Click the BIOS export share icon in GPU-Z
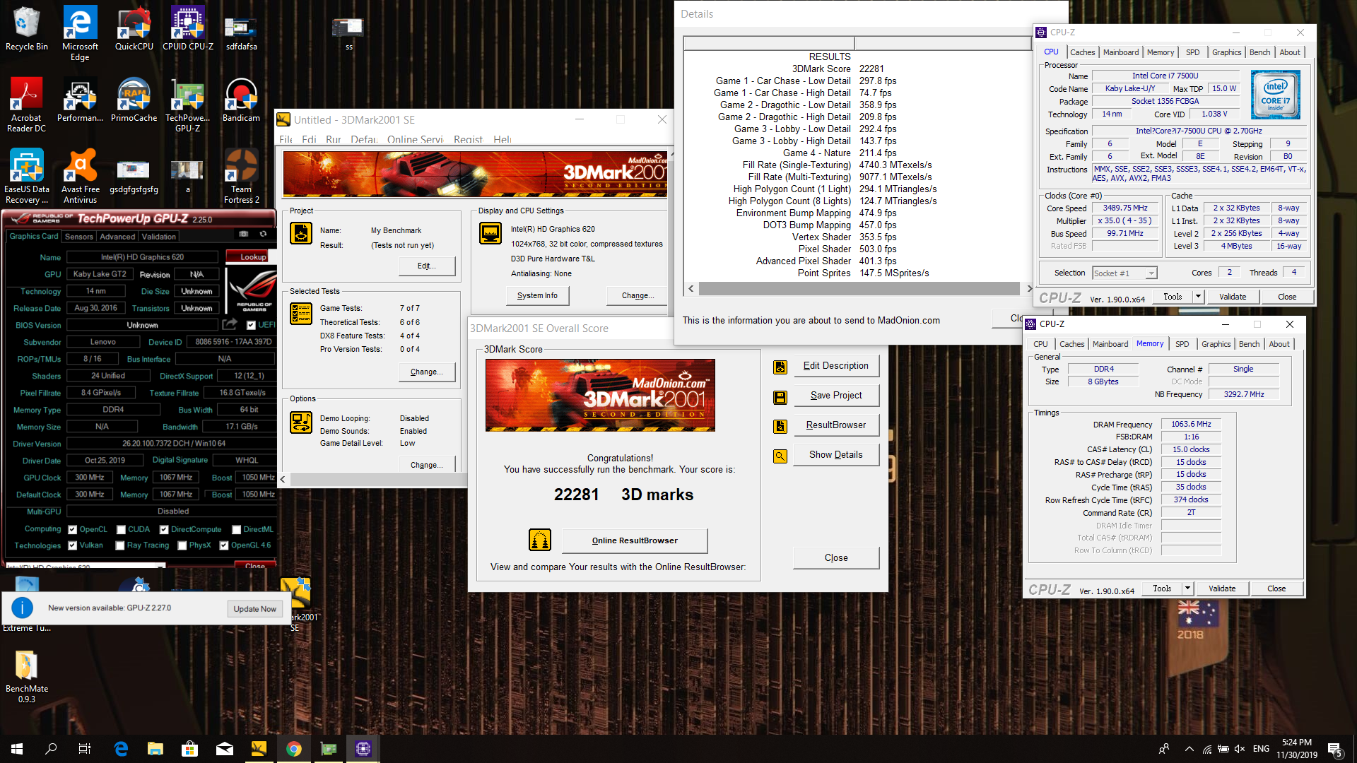Viewport: 1357px width, 763px height. 230,324
